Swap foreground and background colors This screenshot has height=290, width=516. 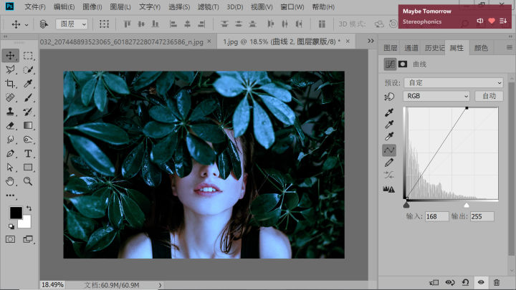point(28,208)
